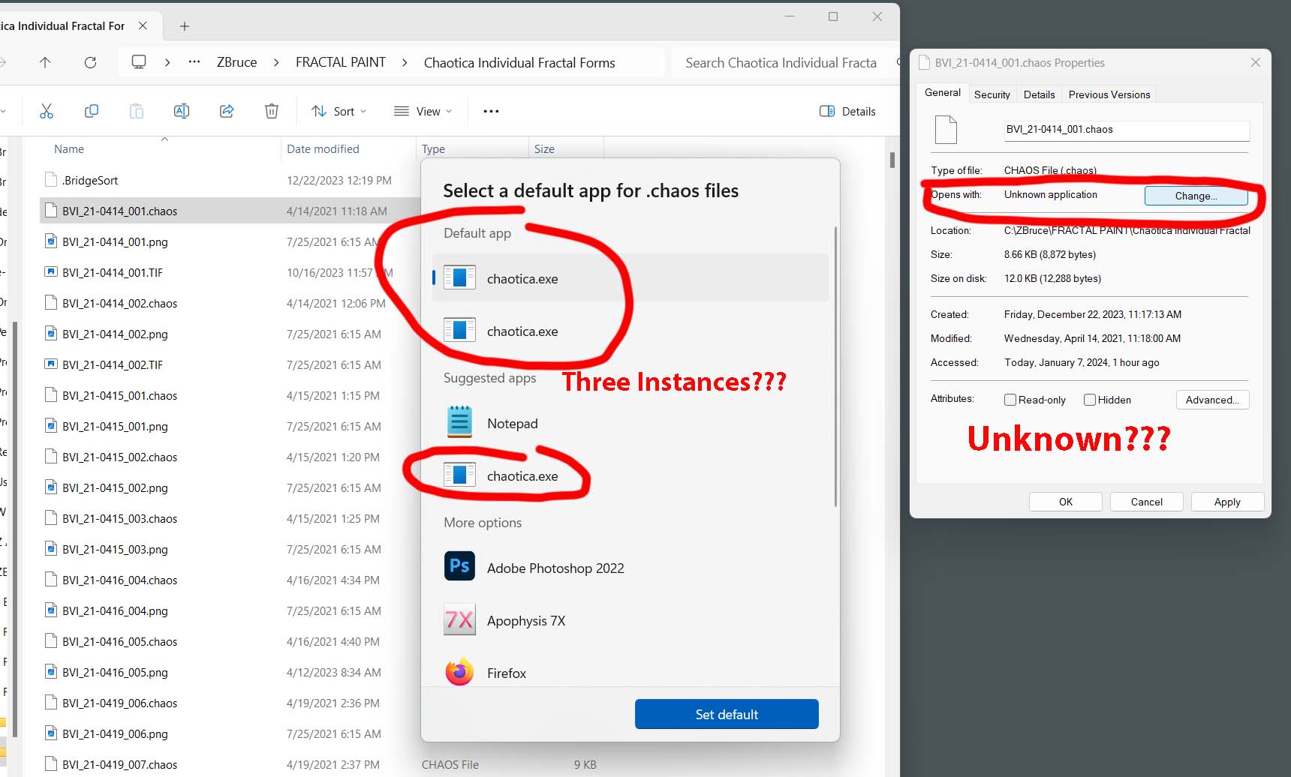
Task: Open the breadcrumb ellipsis for hidden folders
Action: tap(194, 62)
